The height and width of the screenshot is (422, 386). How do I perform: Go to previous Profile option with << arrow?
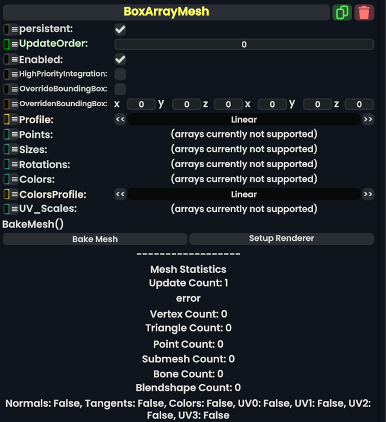point(120,120)
